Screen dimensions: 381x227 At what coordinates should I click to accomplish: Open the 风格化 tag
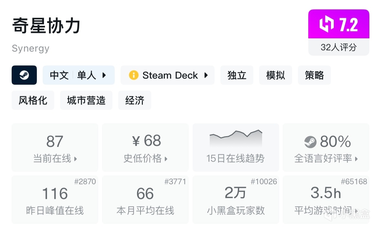tap(33, 100)
